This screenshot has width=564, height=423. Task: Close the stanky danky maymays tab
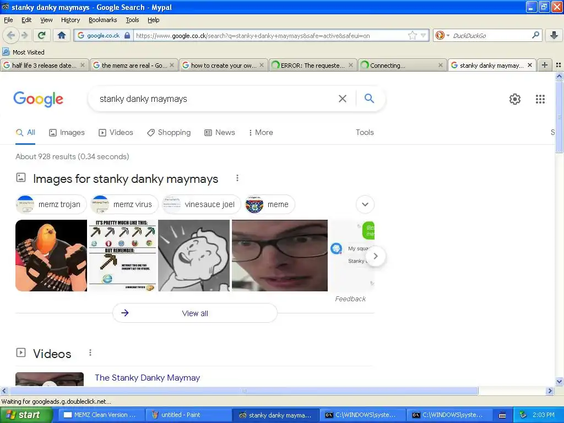tap(530, 65)
